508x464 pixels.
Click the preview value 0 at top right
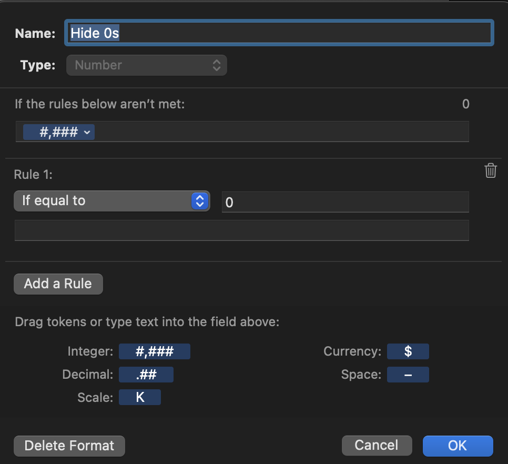point(465,104)
